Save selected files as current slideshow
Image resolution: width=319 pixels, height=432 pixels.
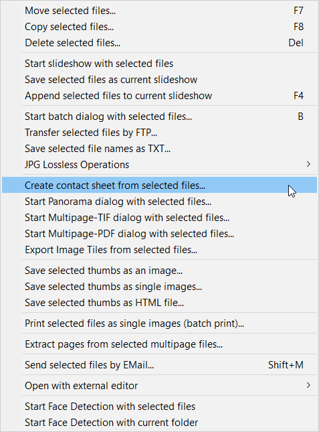coord(159,80)
